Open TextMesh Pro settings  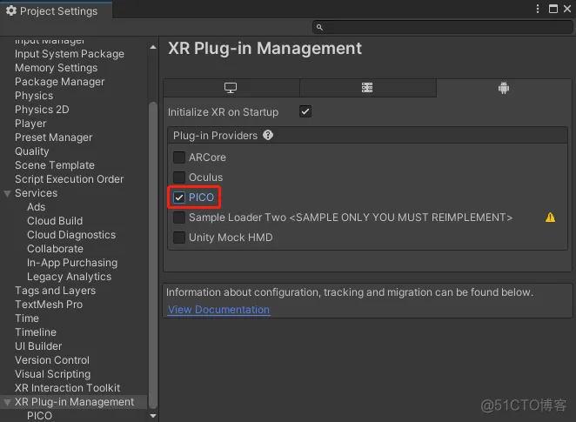pos(49,305)
